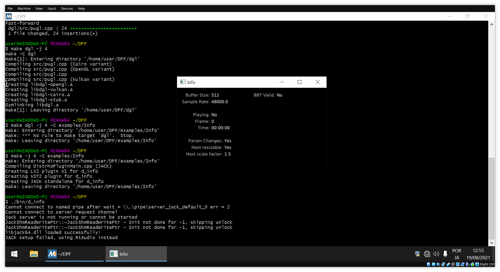
Task: Click the Windows Start button
Action: pos(14,254)
